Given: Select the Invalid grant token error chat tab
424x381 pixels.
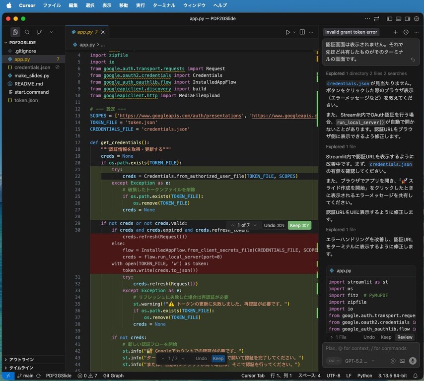Looking at the screenshot, I should [x=351, y=32].
